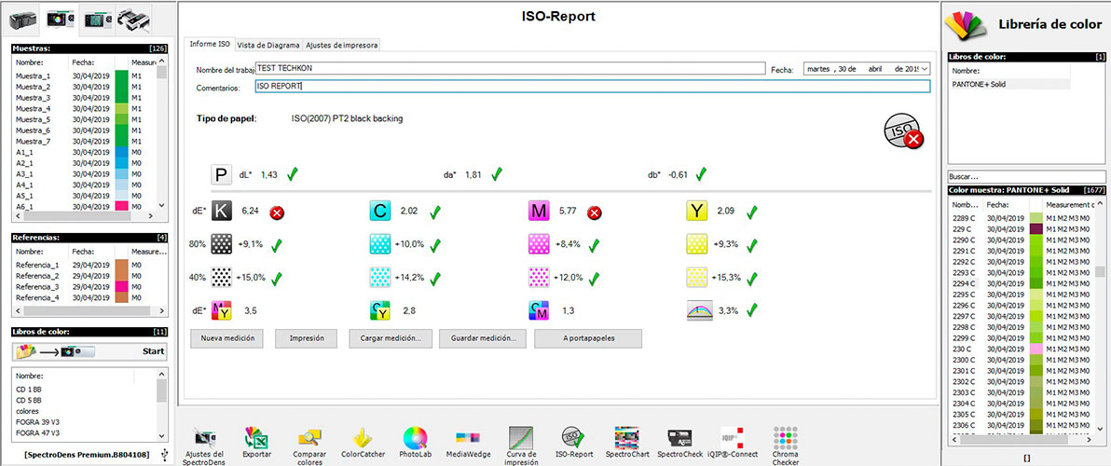This screenshot has height=466, width=1111.
Task: Launch the PhotoLab tool
Action: pyautogui.click(x=415, y=443)
